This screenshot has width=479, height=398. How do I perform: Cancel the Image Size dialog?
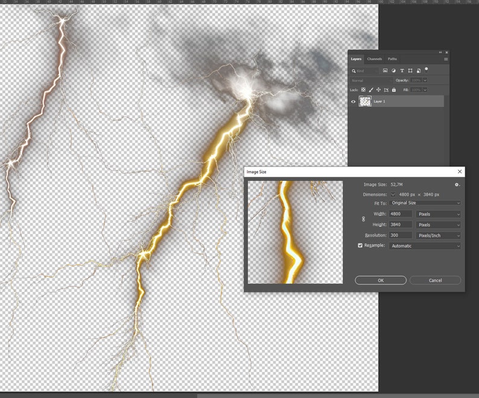point(435,280)
